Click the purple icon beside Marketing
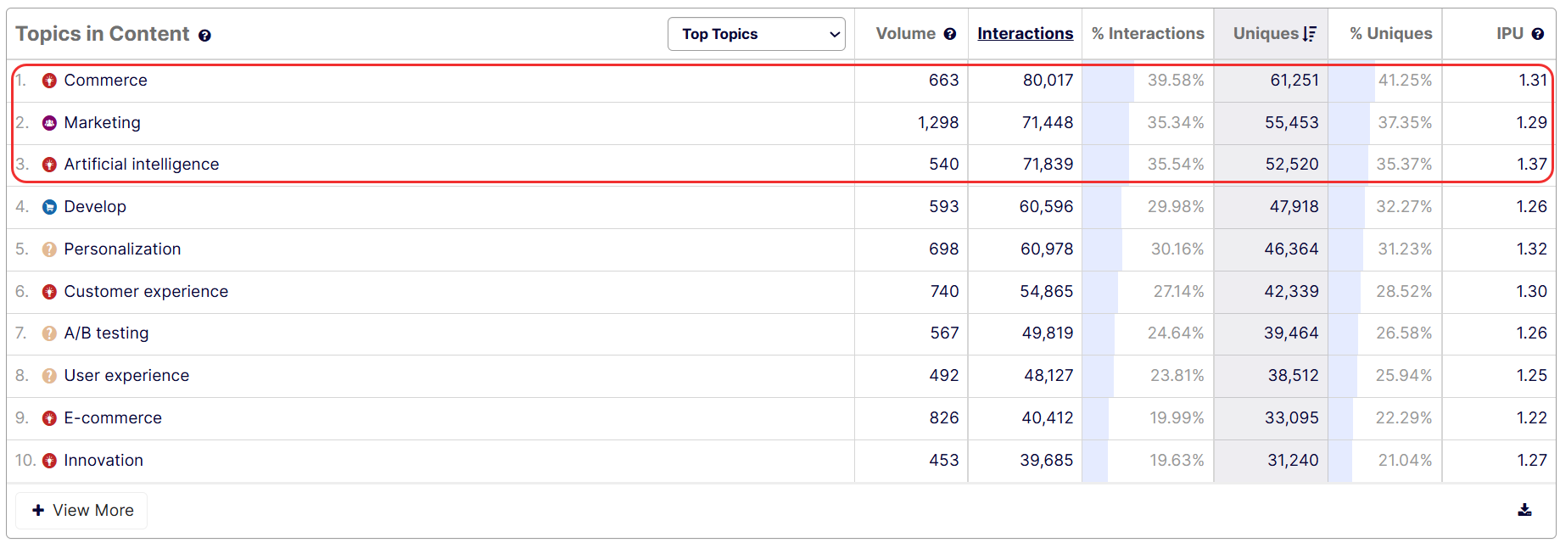Viewport: 1560px width, 543px height. pyautogui.click(x=49, y=123)
